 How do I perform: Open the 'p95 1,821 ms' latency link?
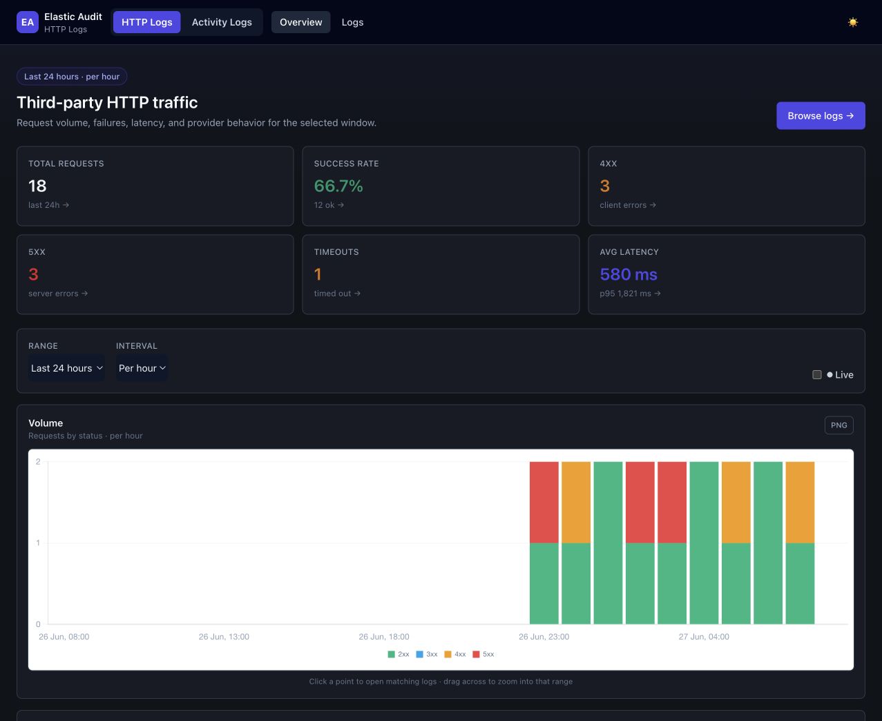tap(630, 294)
